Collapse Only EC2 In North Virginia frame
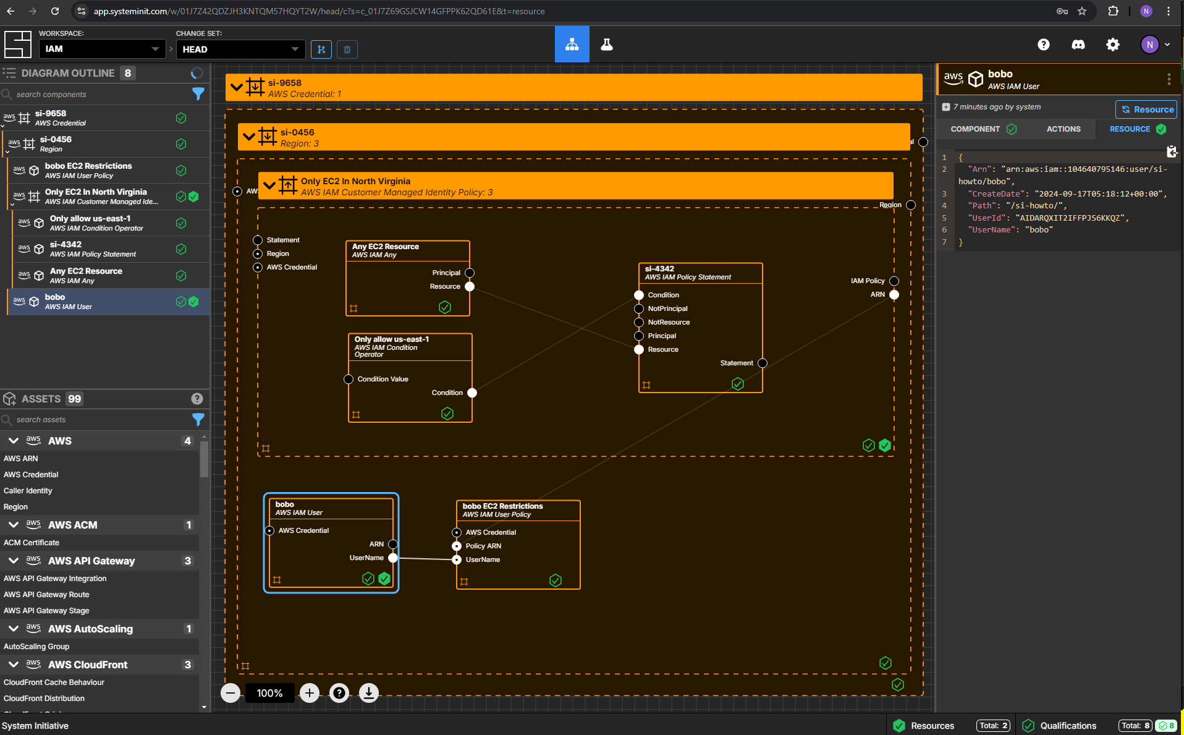 (x=269, y=185)
